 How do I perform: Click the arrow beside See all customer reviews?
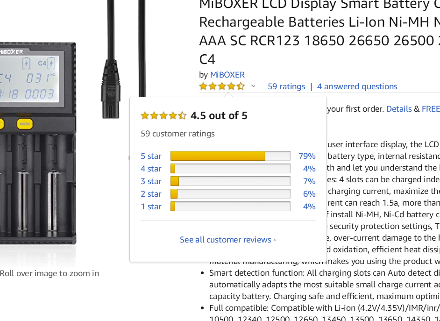[275, 240]
